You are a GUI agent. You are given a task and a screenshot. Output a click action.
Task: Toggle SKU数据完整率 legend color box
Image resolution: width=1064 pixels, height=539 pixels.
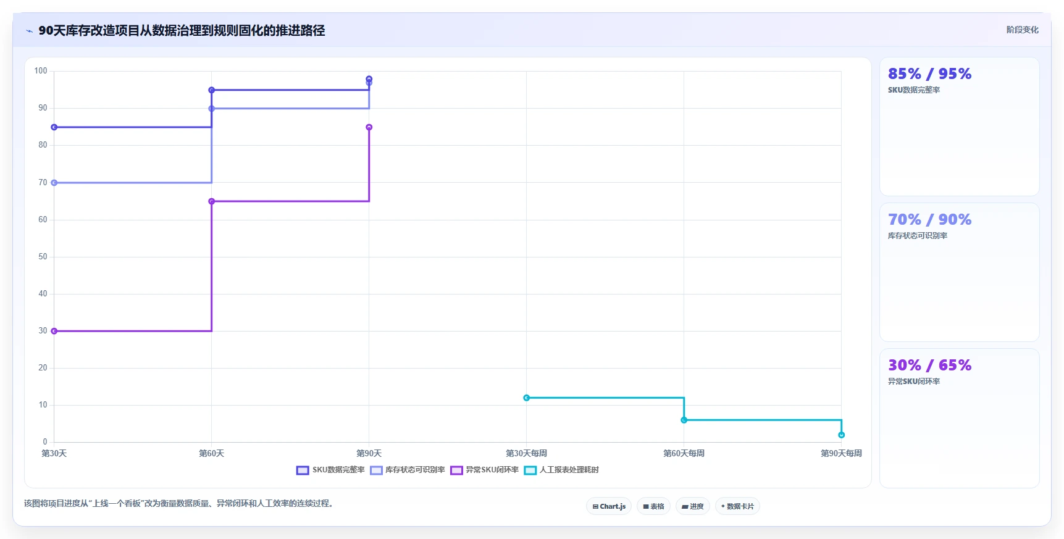(303, 470)
